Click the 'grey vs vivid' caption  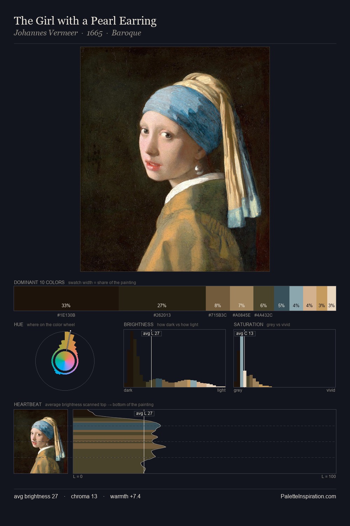pyautogui.click(x=278, y=325)
